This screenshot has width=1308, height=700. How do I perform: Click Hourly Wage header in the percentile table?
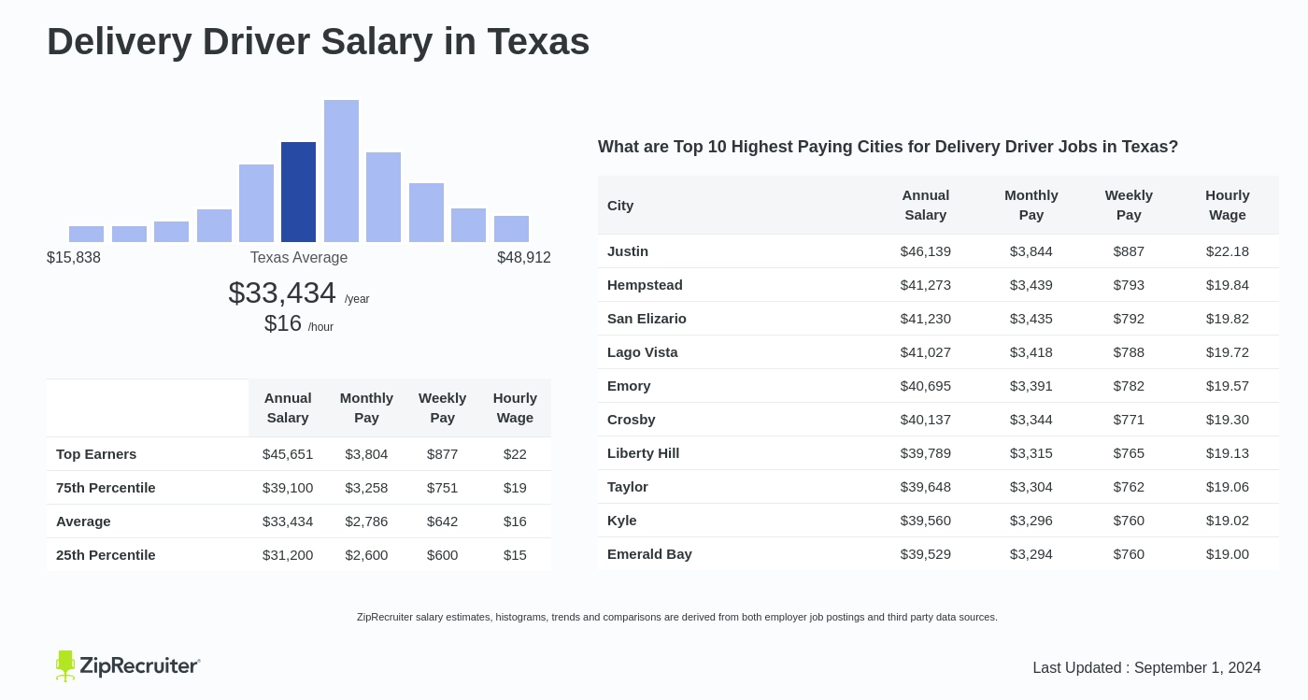click(x=515, y=407)
